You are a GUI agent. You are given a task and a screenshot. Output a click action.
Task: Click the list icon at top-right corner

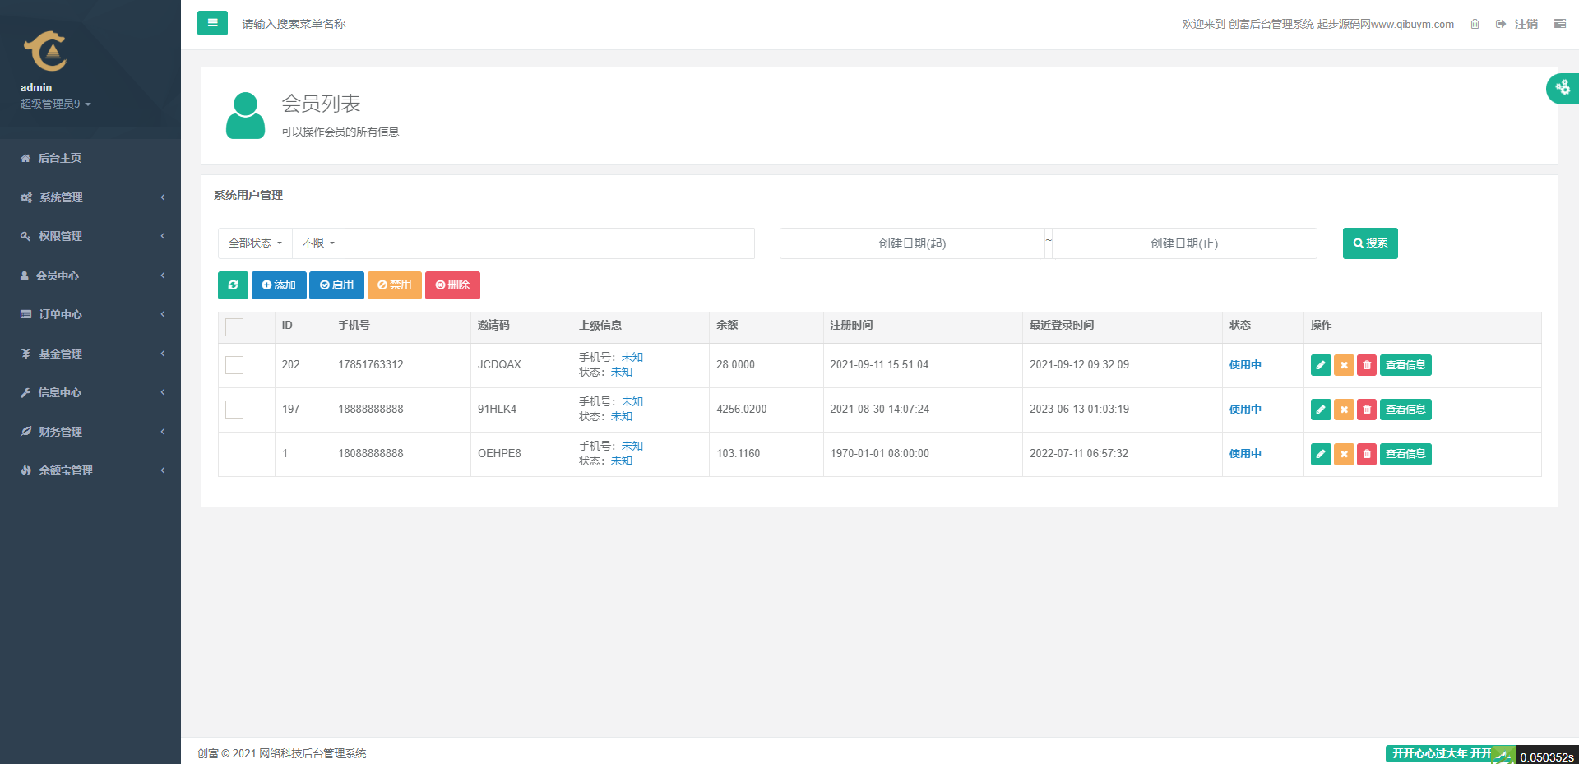pos(1559,24)
